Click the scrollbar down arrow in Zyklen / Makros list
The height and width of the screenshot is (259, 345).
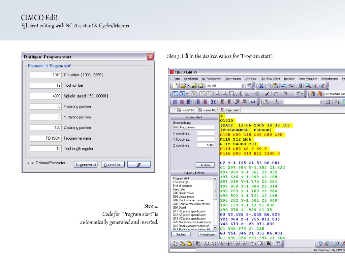215,228
